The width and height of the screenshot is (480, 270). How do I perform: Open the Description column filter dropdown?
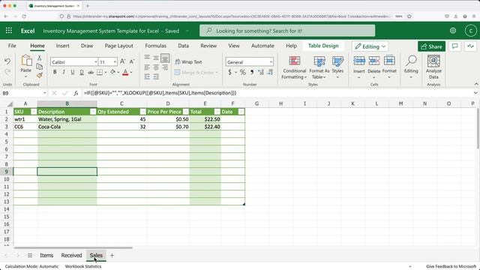pos(93,112)
